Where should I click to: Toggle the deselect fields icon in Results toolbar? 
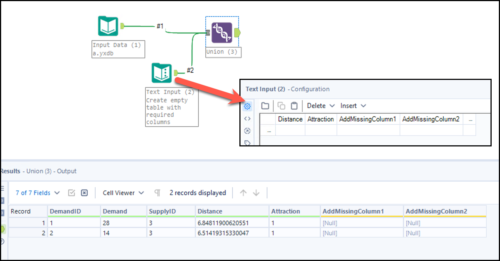(85, 193)
